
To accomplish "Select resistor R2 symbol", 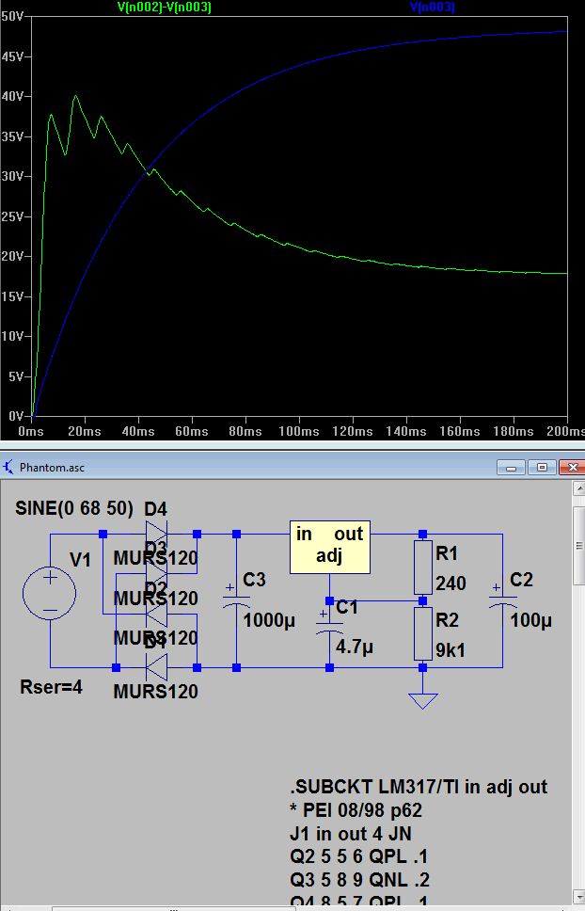I will coord(422,634).
